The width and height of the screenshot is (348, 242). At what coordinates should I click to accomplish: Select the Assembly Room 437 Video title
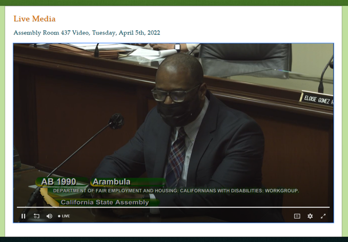[87, 33]
